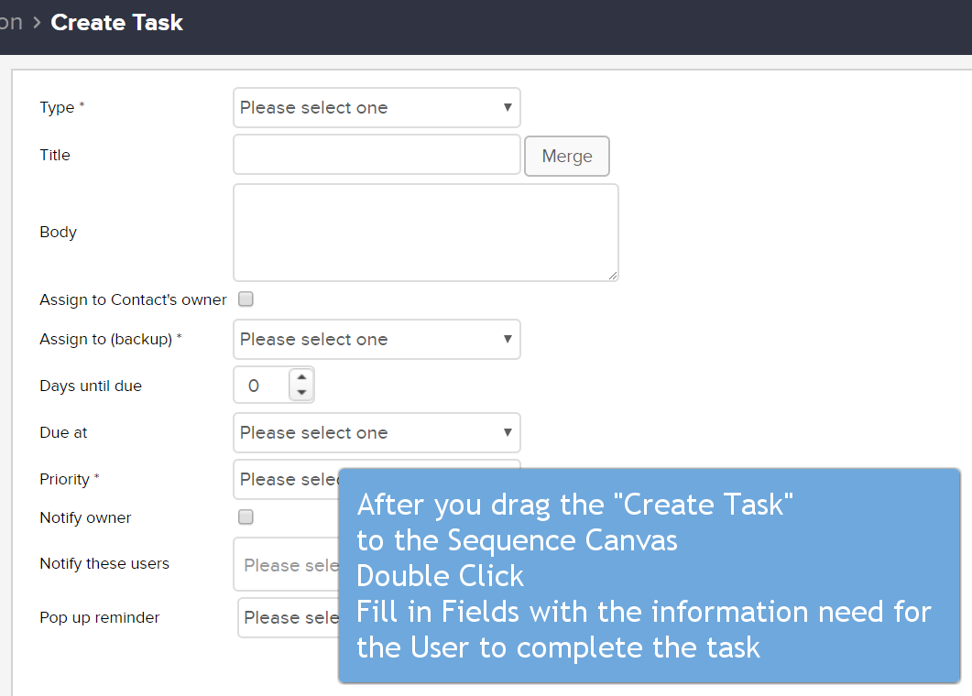
Task: Increase Days until due with up arrow
Action: coord(301,377)
